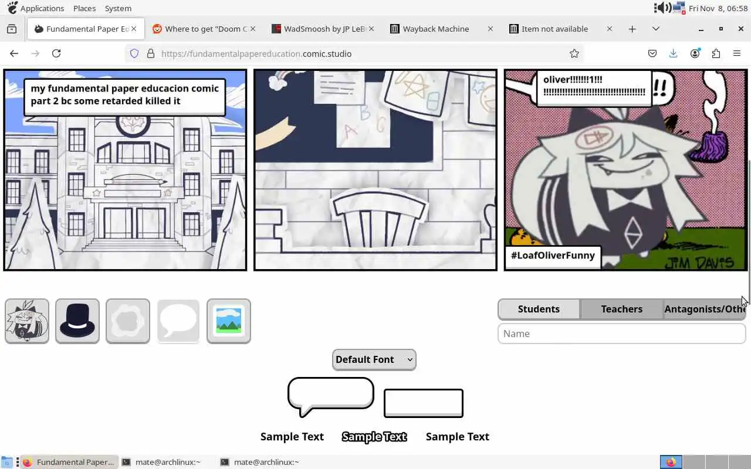Open the Default Font dropdown
This screenshot has height=469, width=751.
point(374,359)
